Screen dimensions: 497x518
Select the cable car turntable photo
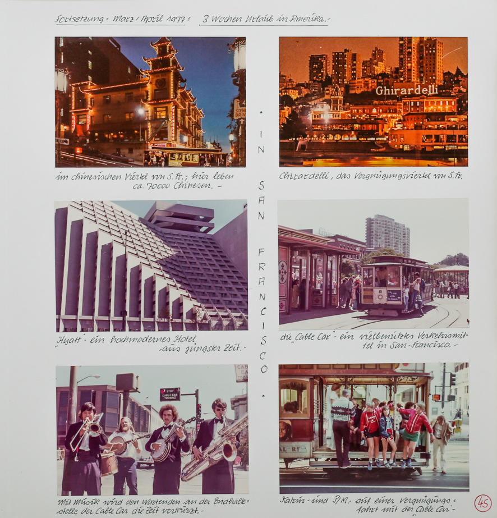point(373,263)
